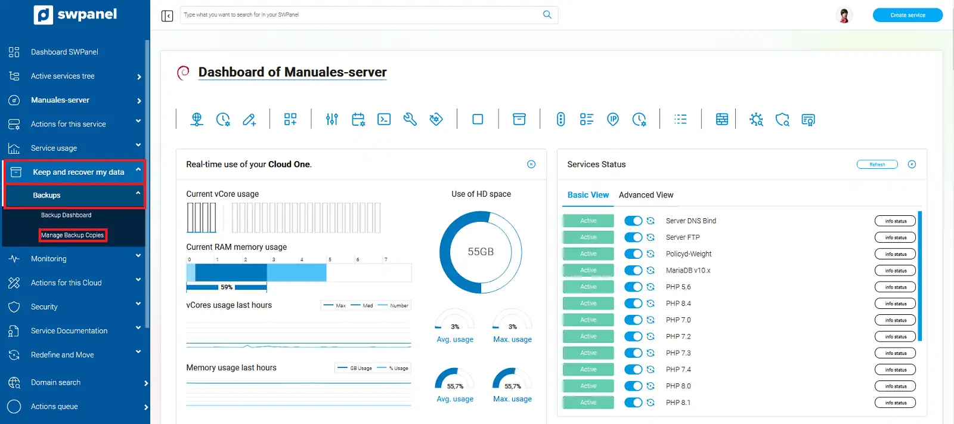Open the IP location pin icon

(x=613, y=119)
